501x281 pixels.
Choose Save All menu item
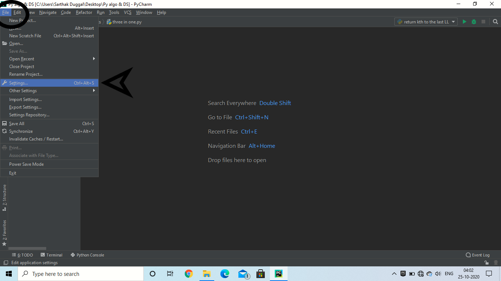pyautogui.click(x=49, y=124)
